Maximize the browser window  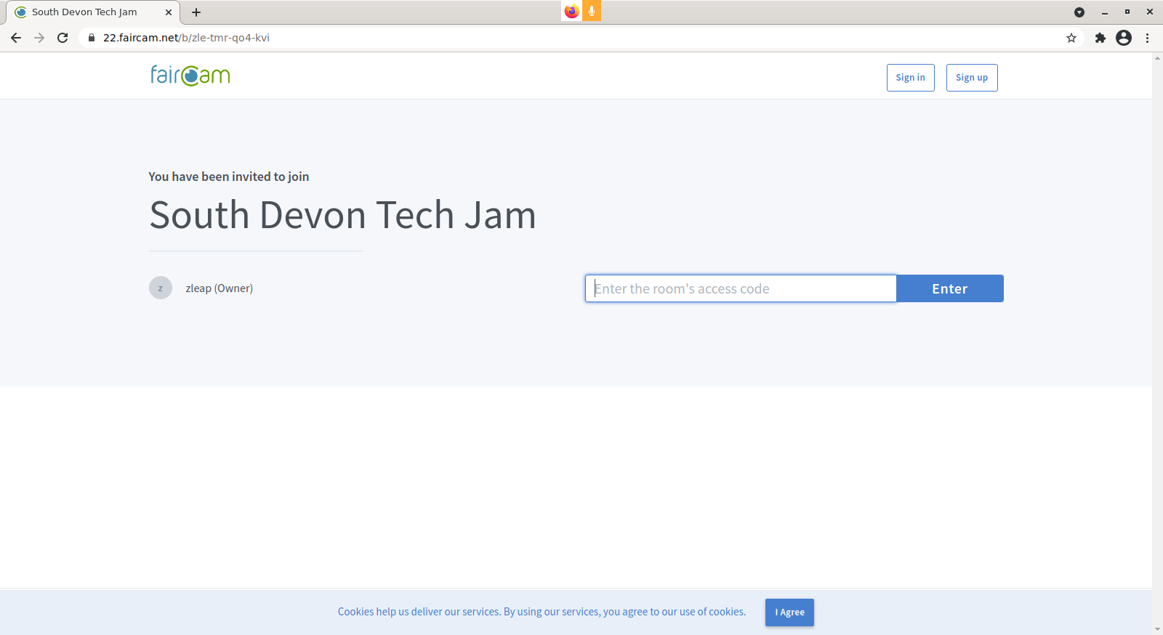pos(1127,12)
